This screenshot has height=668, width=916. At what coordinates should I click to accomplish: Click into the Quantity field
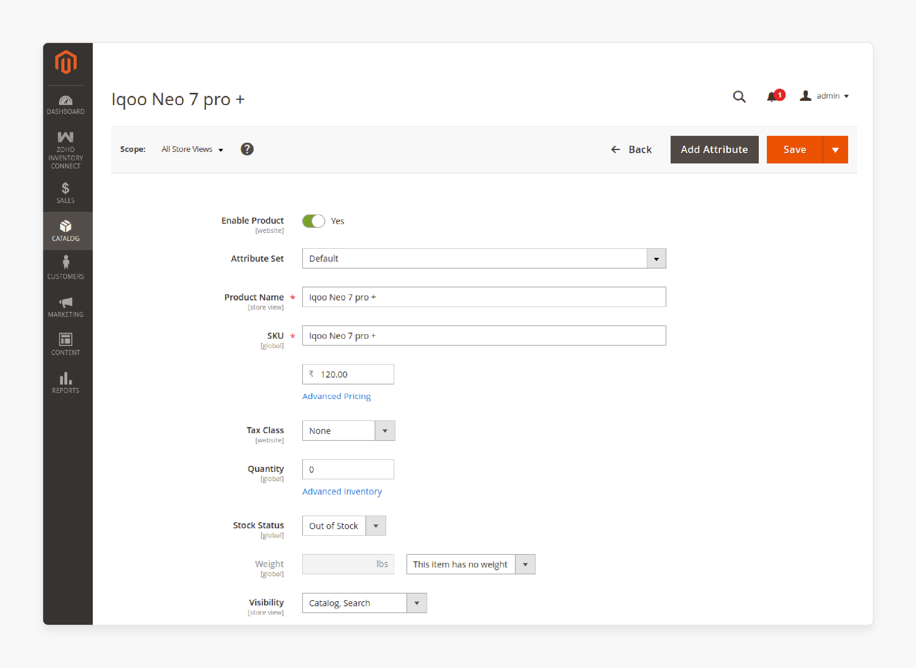(348, 469)
